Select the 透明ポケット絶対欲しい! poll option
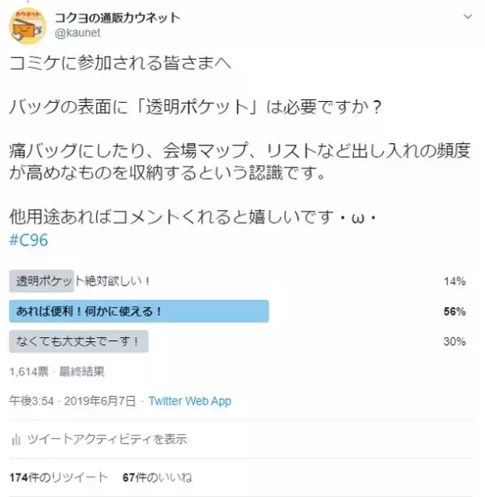 pos(84,281)
